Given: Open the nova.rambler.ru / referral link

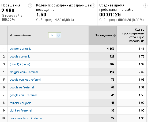Looking at the screenshot, I should [26, 118].
